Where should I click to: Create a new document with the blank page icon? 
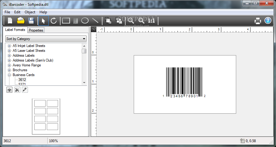click(10, 21)
